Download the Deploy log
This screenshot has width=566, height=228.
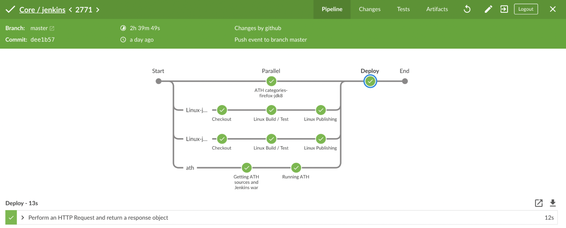pos(553,203)
